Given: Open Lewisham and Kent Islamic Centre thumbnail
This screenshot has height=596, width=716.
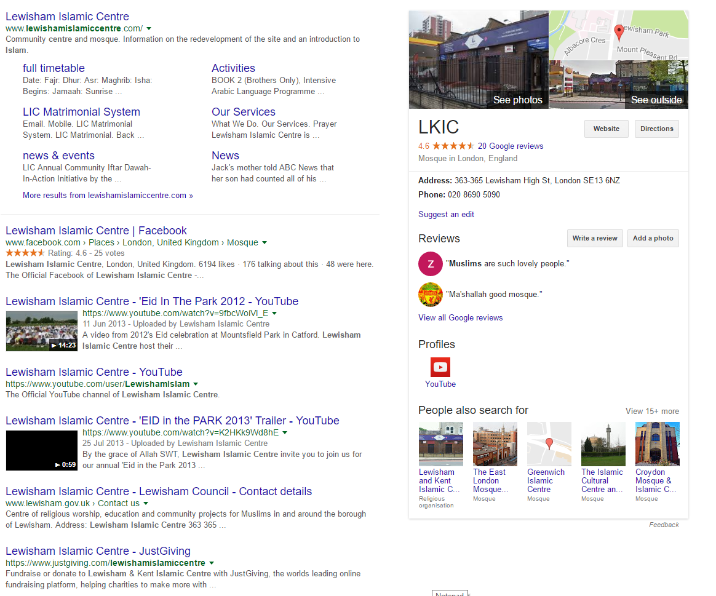Looking at the screenshot, I should [x=440, y=444].
